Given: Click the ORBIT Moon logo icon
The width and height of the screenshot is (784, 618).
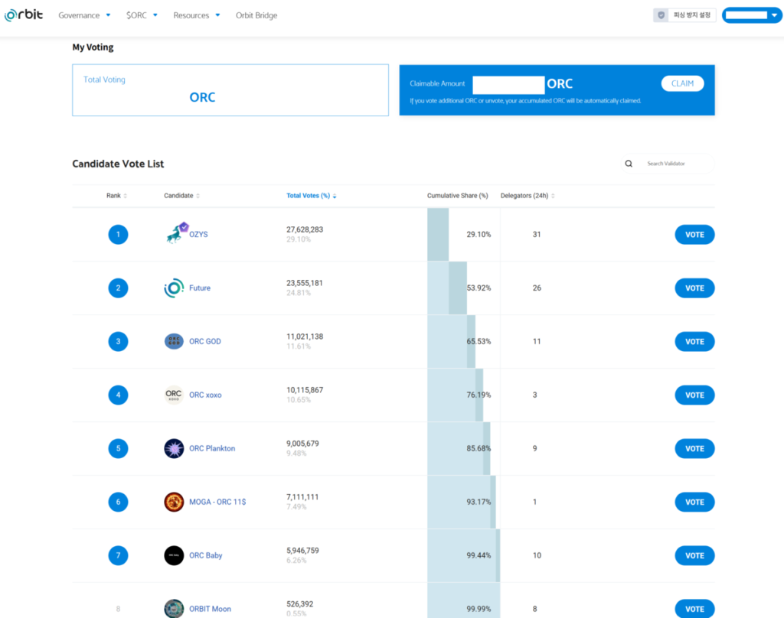Looking at the screenshot, I should (174, 609).
